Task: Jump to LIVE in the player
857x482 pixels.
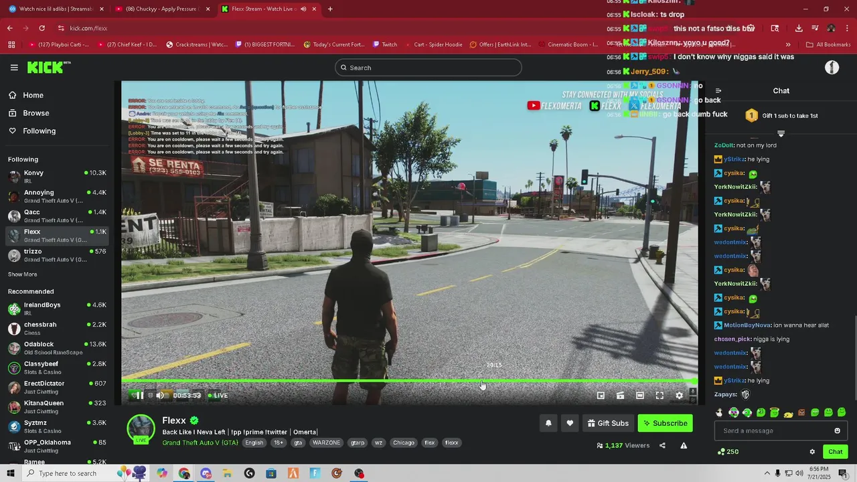Action: [x=218, y=396]
